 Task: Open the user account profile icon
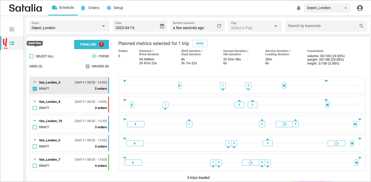[x=360, y=8]
